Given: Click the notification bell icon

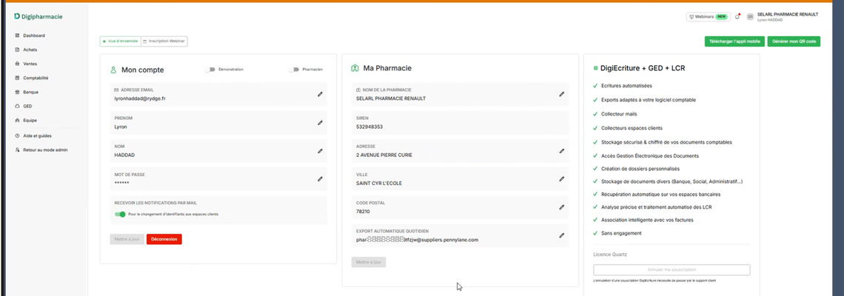Looking at the screenshot, I should coord(737,16).
